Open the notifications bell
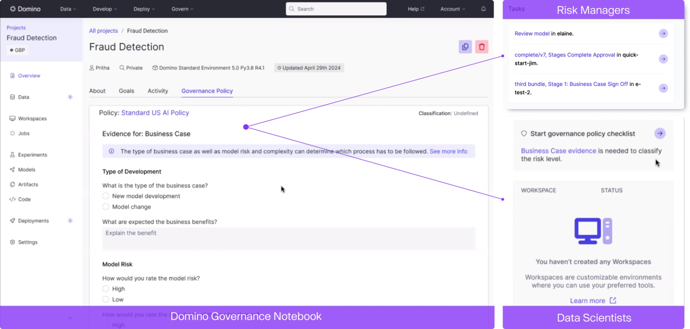690x329 pixels. pos(483,9)
